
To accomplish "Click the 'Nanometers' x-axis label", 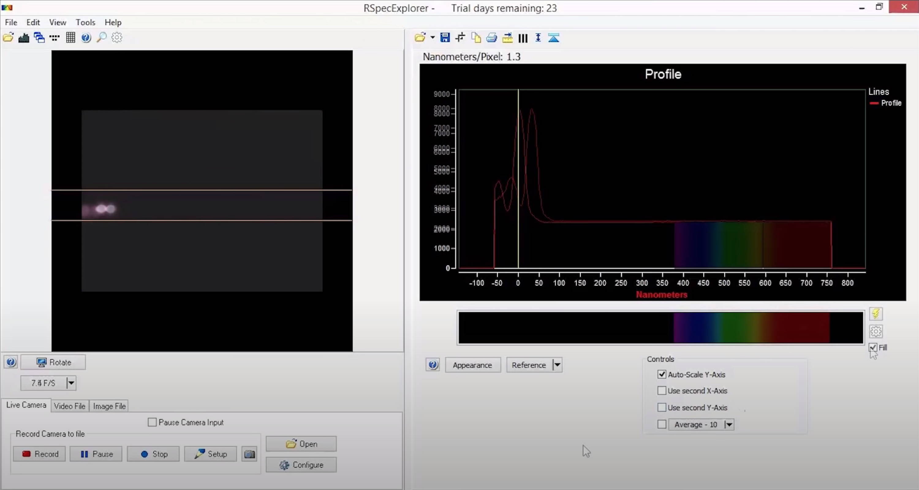I will pyautogui.click(x=661, y=294).
